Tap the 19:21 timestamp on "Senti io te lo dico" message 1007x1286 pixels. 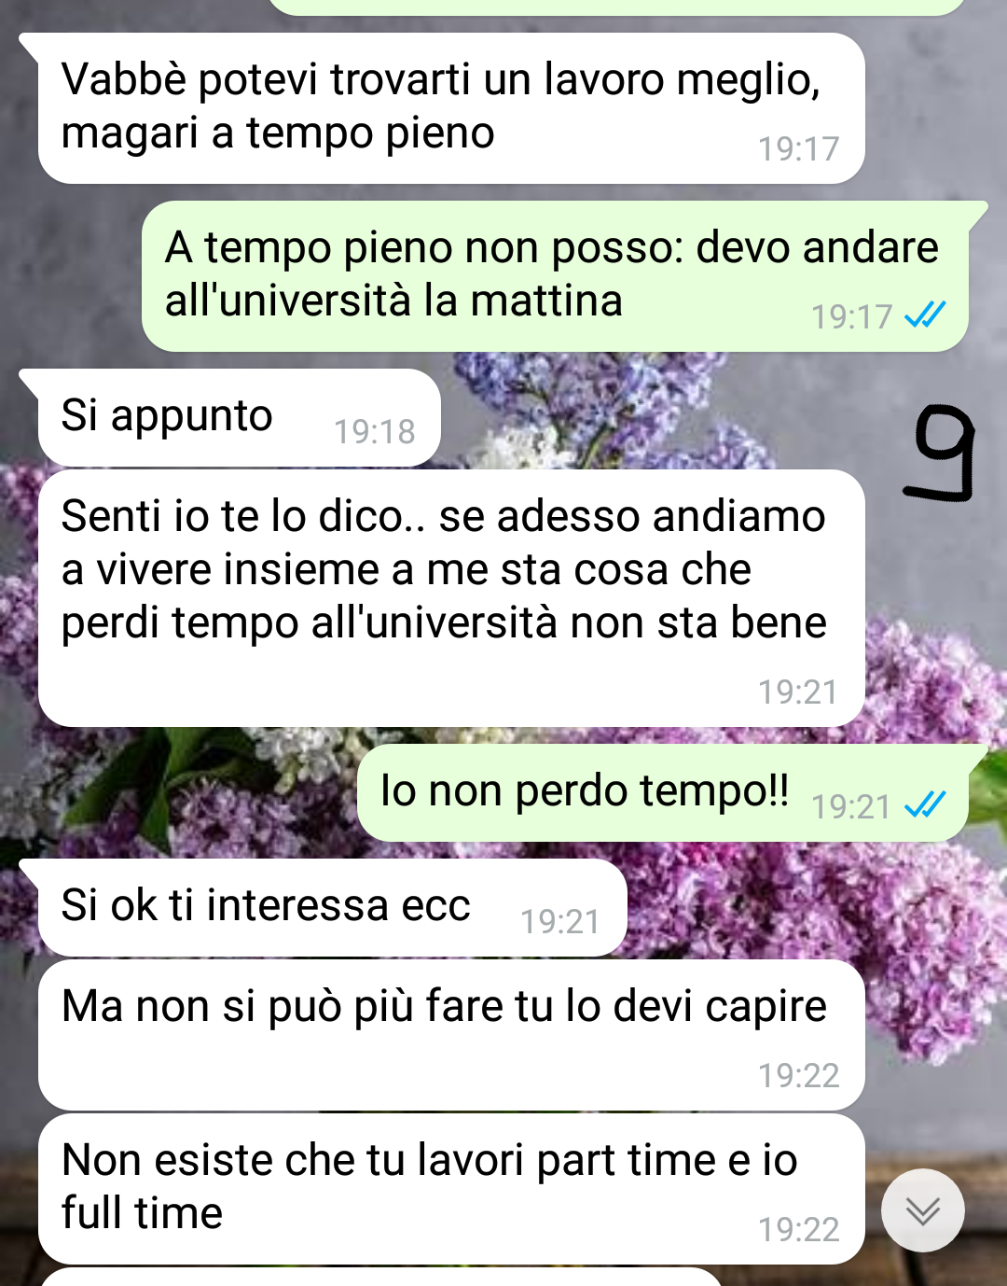[x=798, y=692]
